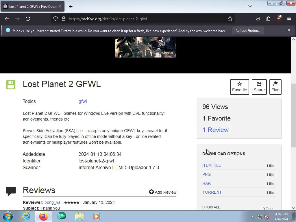Expand the list all tabs chevron
Viewport: 296px width, 222px height.
click(x=249, y=6)
